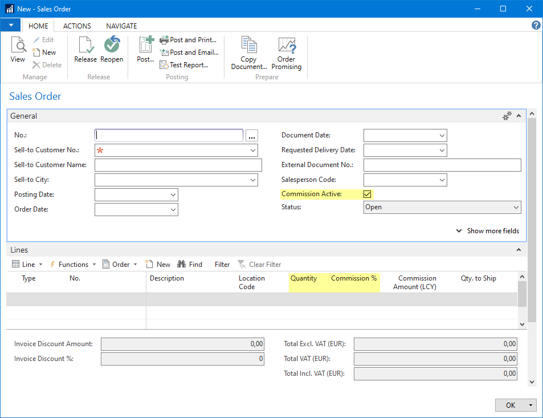Open the Copy Document action
The height and width of the screenshot is (418, 543).
248,54
